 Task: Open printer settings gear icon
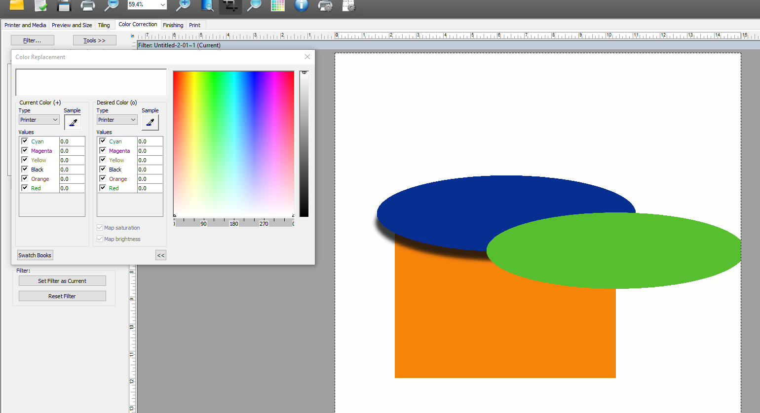(x=325, y=5)
